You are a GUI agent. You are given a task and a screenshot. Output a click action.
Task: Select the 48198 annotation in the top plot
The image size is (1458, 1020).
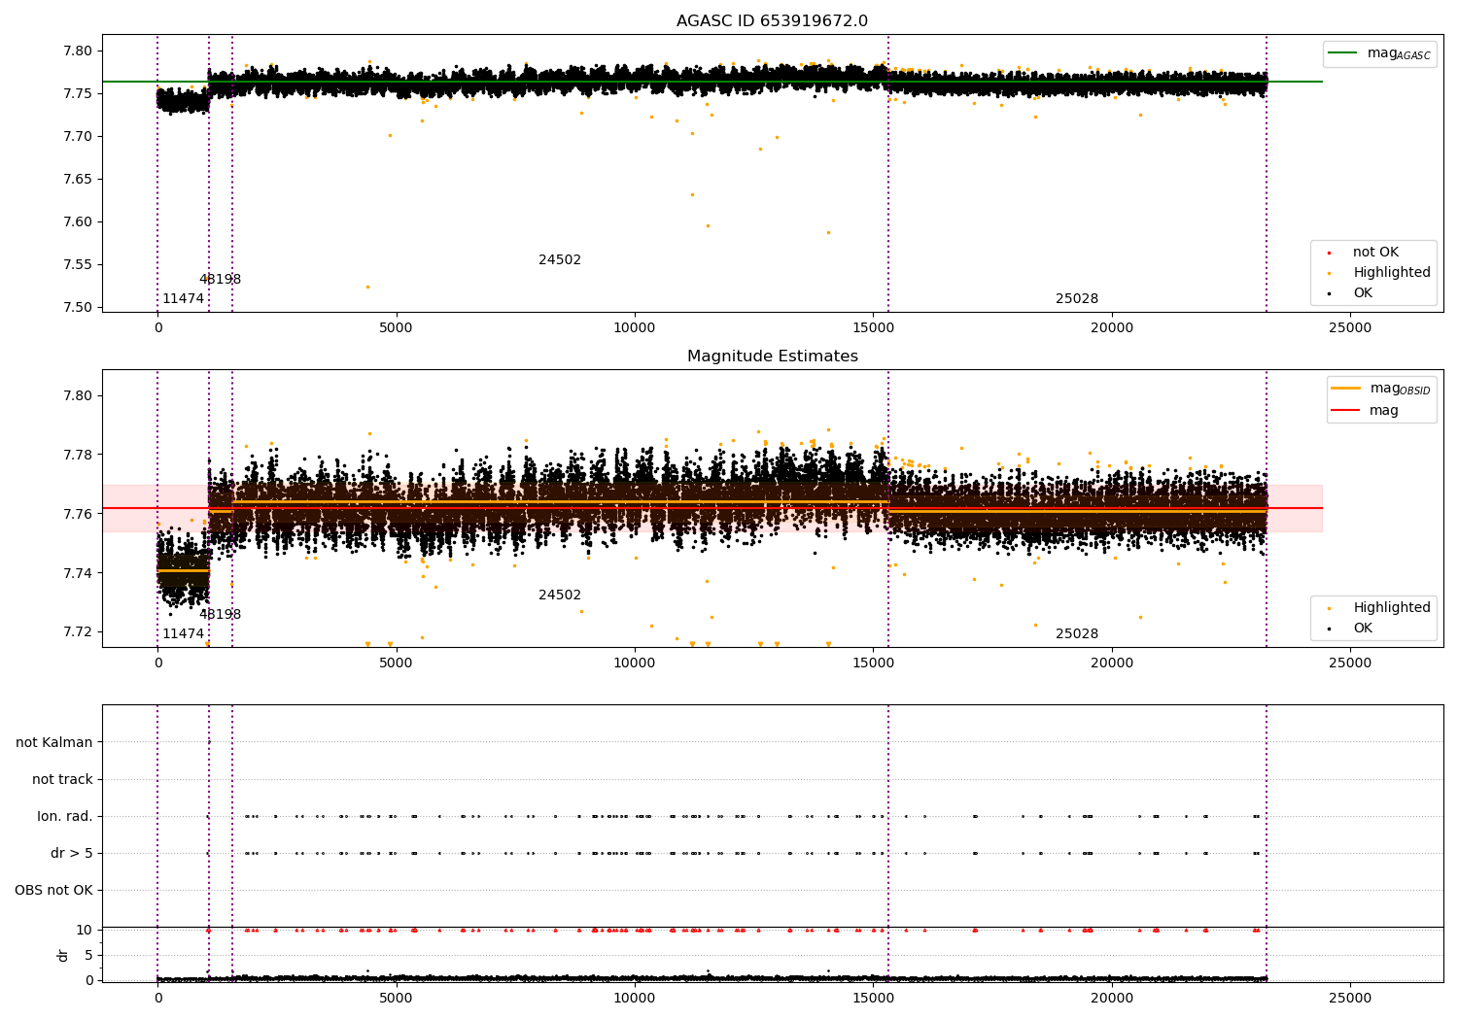click(220, 280)
